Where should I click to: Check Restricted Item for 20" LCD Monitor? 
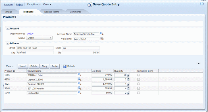(138, 88)
